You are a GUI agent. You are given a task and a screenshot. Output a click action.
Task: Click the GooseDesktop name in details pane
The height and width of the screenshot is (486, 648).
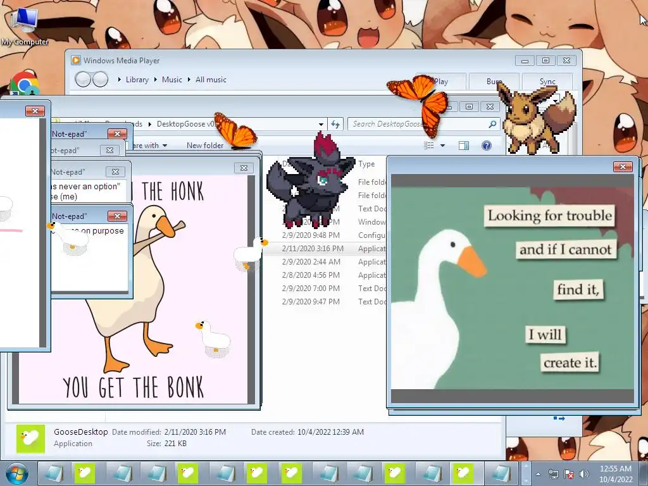(80, 432)
